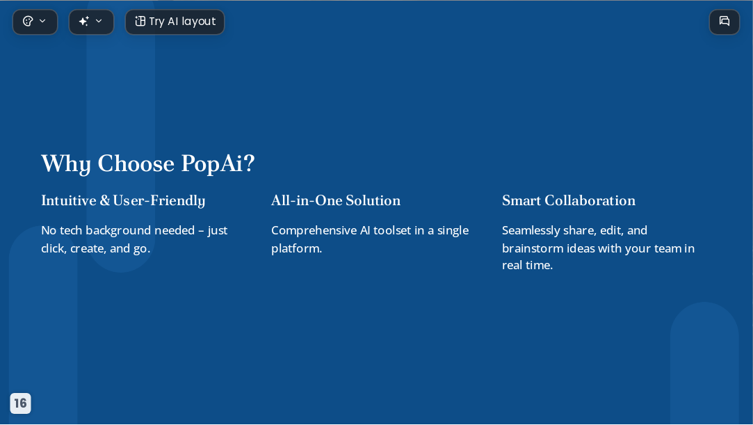Select the 'Smart Collaboration' heading
The image size is (753, 425).
[569, 200]
